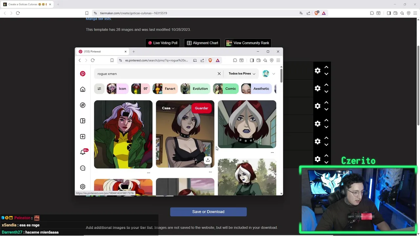Click Save or Download button
The image size is (420, 236).
point(208,212)
